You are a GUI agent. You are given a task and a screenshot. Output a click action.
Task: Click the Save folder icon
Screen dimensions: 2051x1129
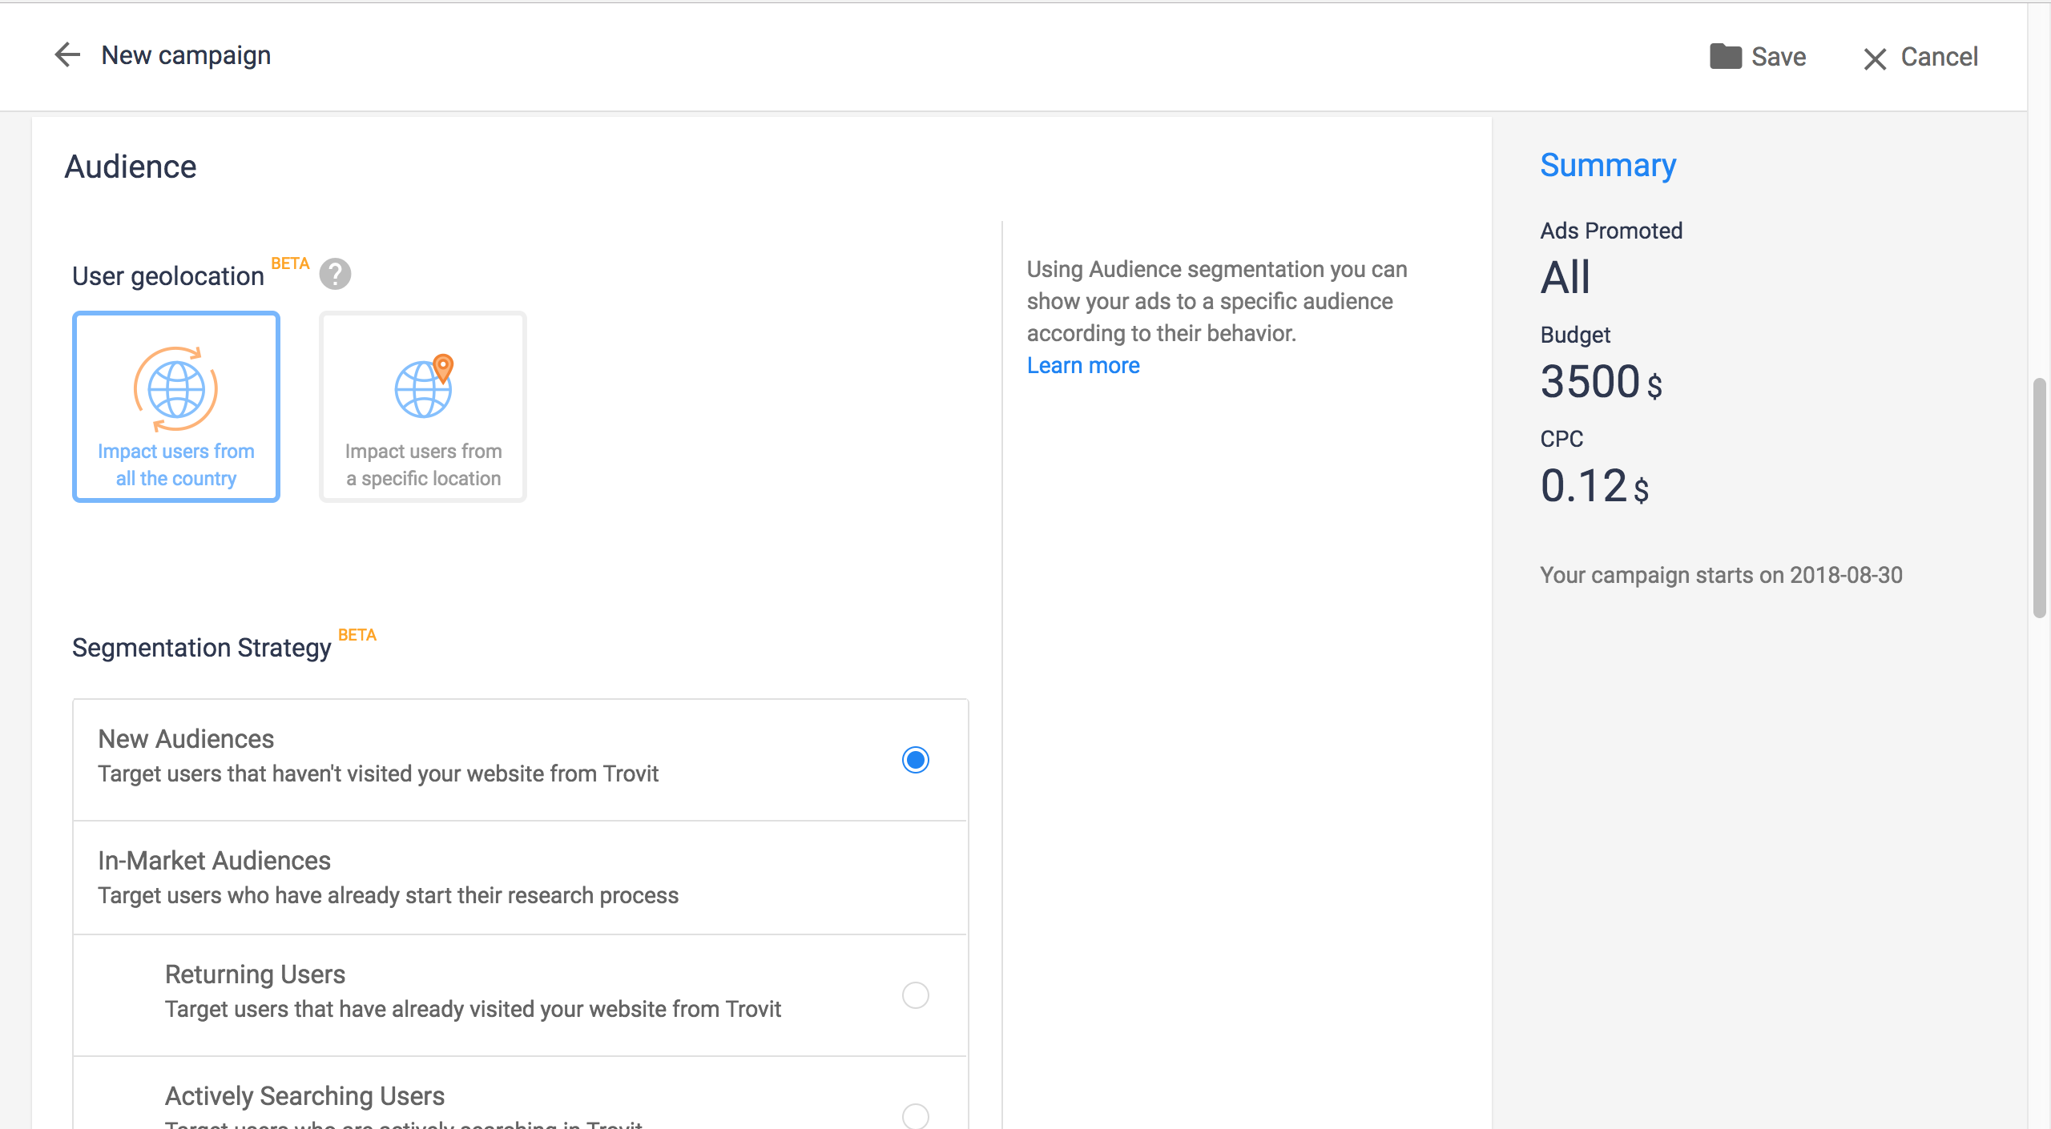[x=1725, y=57]
